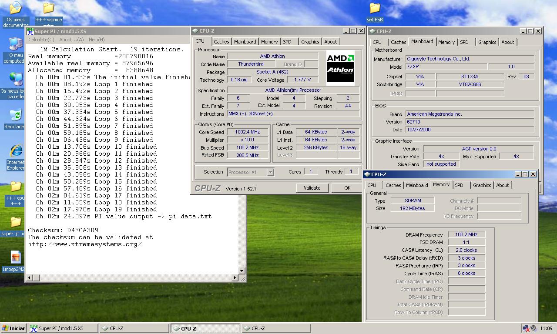Switch to Memory tab in CPU window

click(269, 42)
